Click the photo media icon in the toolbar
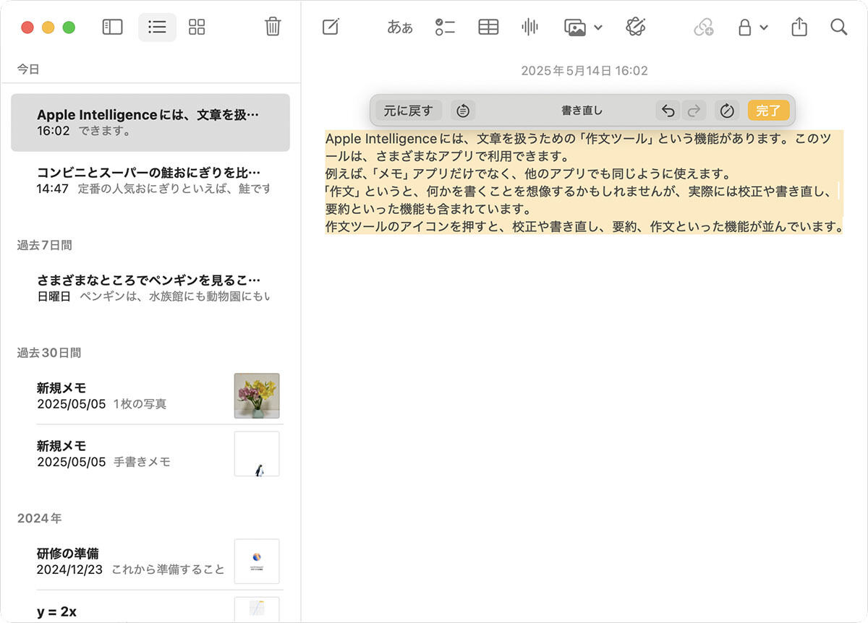The width and height of the screenshot is (868, 623). point(575,27)
